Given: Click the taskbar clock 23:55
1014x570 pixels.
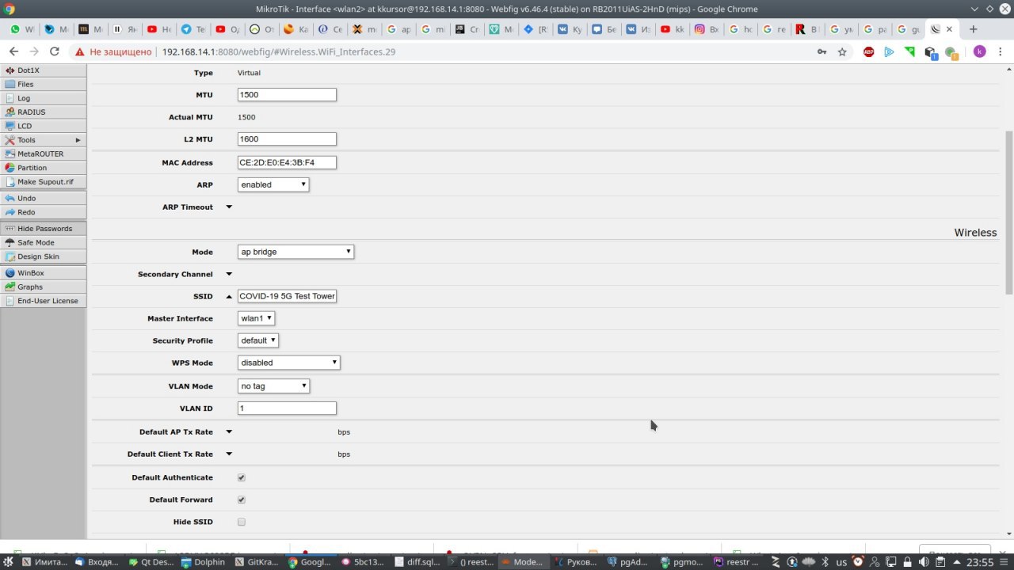Looking at the screenshot, I should pyautogui.click(x=980, y=562).
